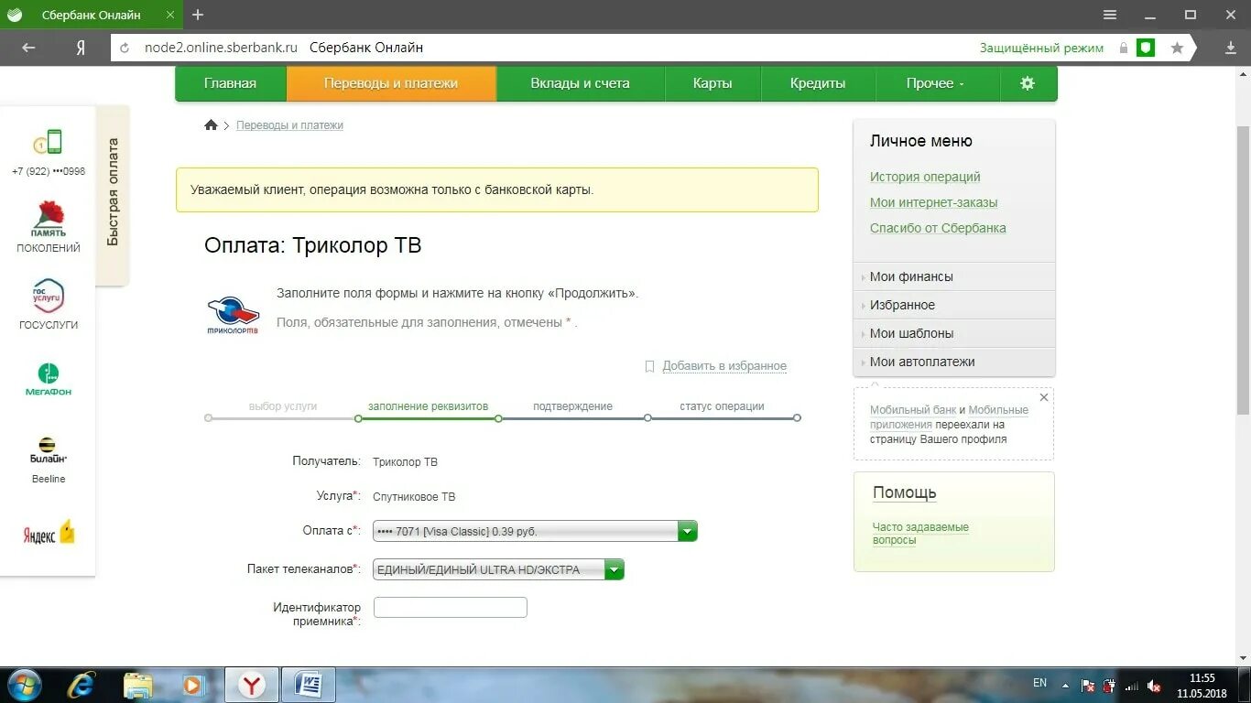The image size is (1251, 703).
Task: Expand Мои автоплатежи section
Action: point(954,362)
